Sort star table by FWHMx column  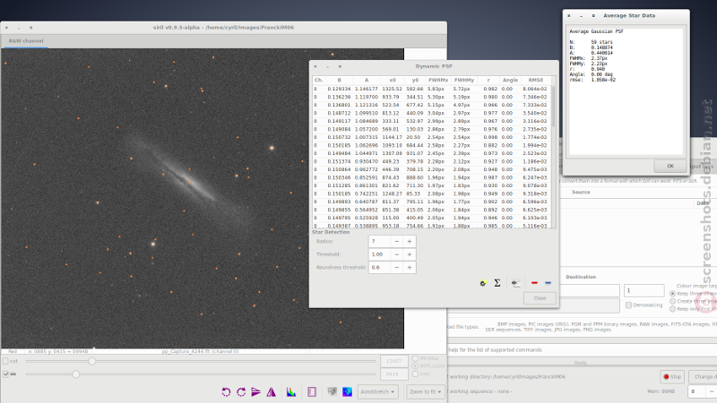click(x=438, y=80)
